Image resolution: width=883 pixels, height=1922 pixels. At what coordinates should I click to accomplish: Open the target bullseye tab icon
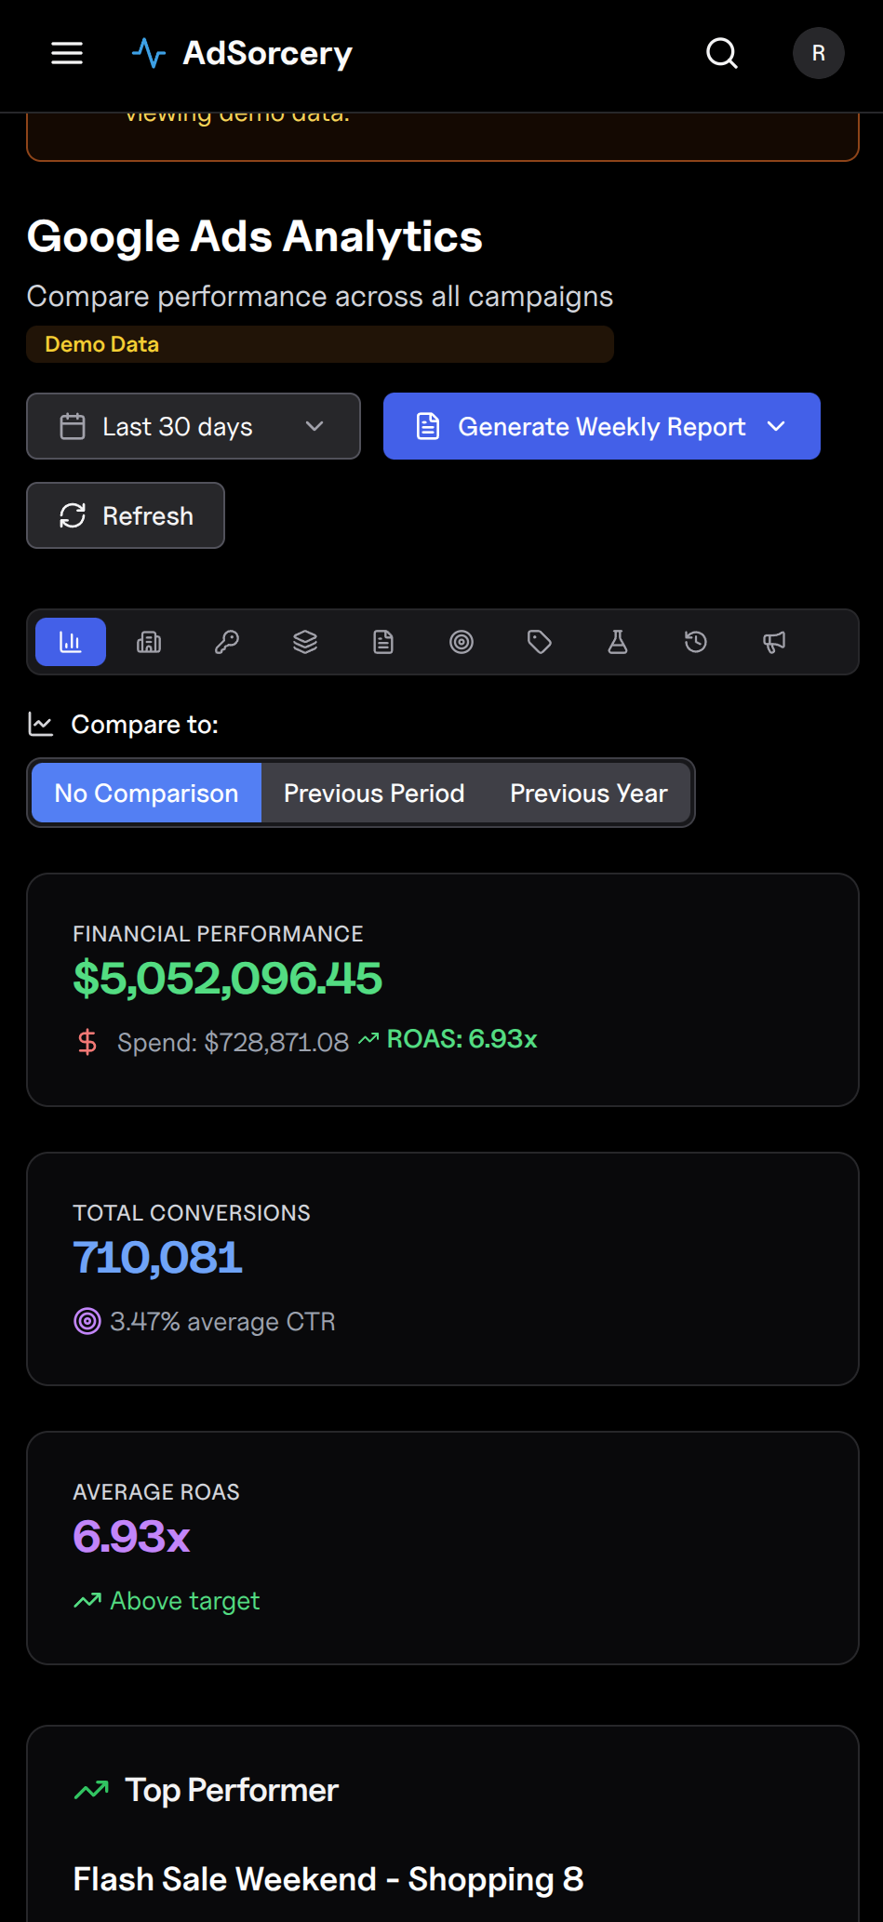point(462,642)
